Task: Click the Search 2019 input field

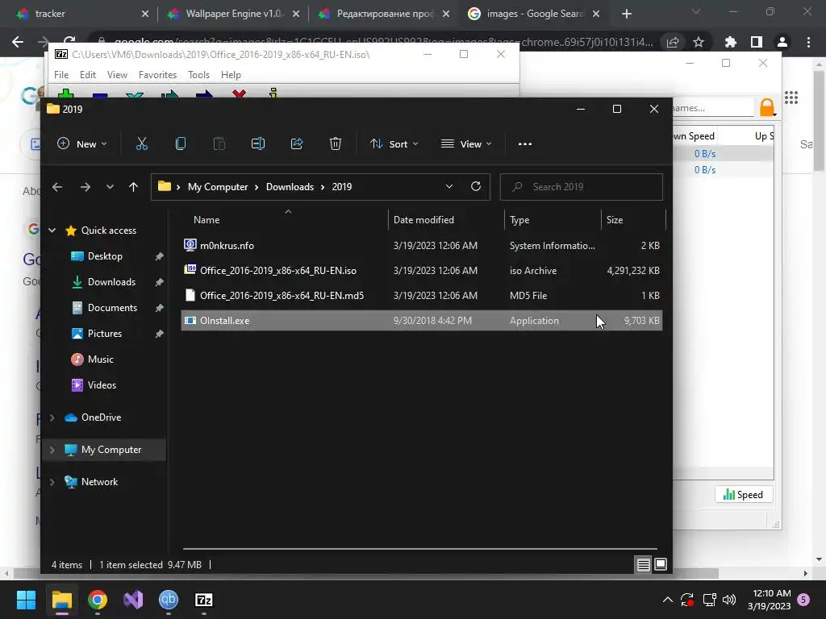Action: [x=581, y=187]
